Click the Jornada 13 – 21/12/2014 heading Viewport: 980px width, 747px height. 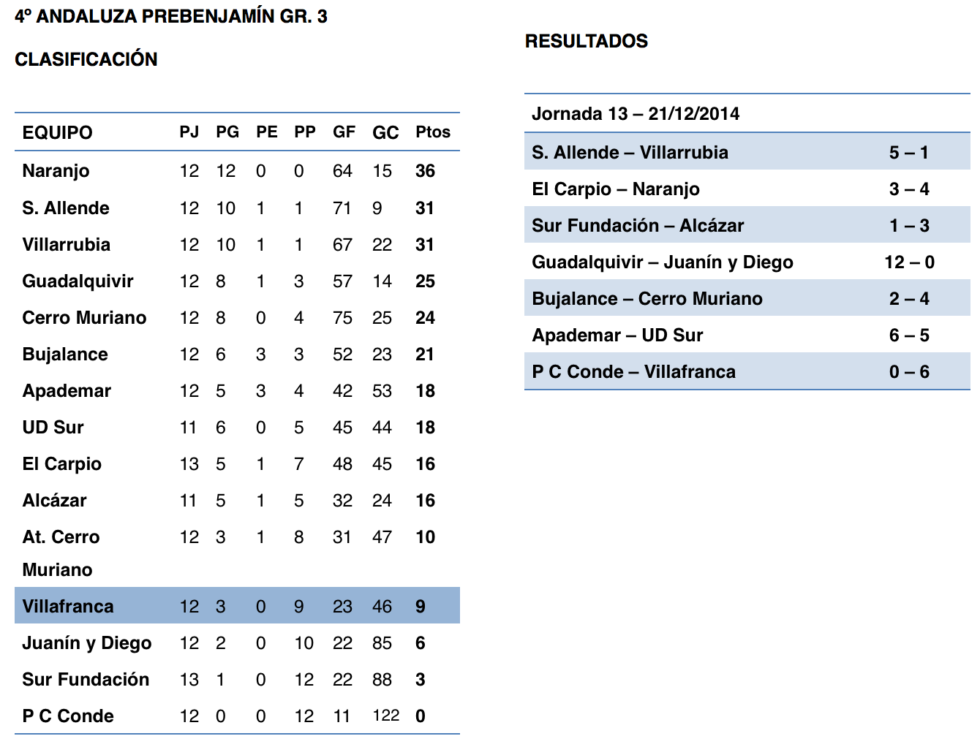click(636, 114)
